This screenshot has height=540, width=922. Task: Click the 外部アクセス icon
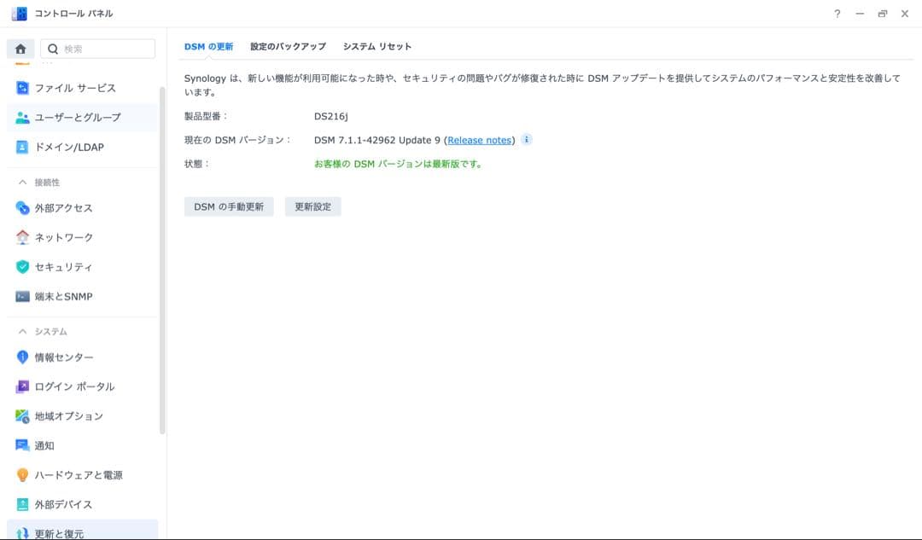pos(22,208)
